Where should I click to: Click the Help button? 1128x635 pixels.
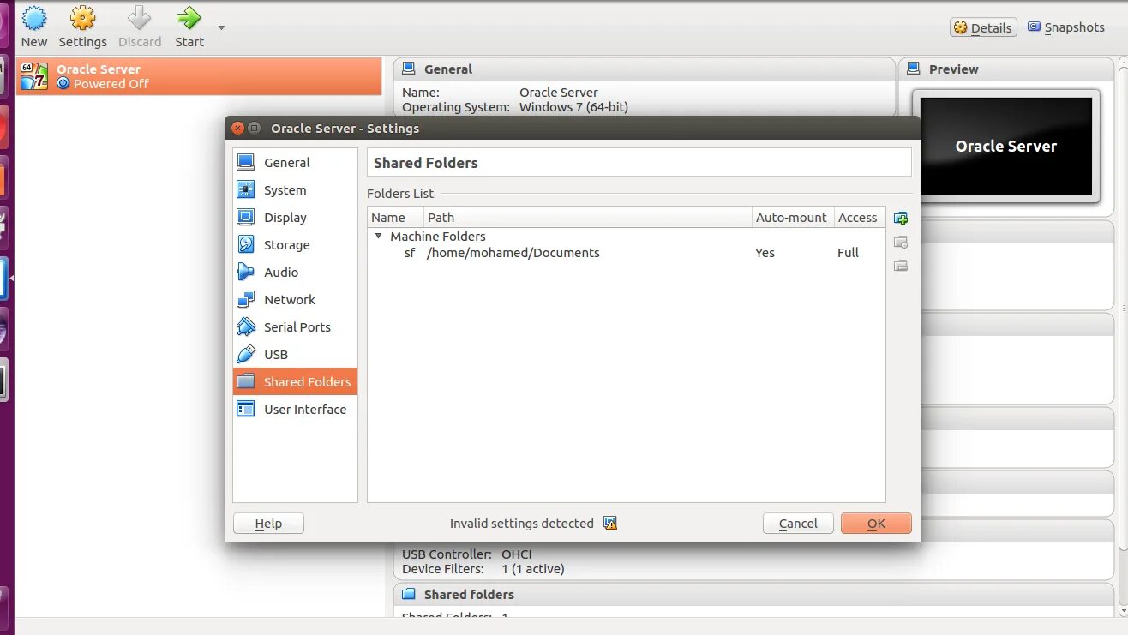click(x=268, y=524)
